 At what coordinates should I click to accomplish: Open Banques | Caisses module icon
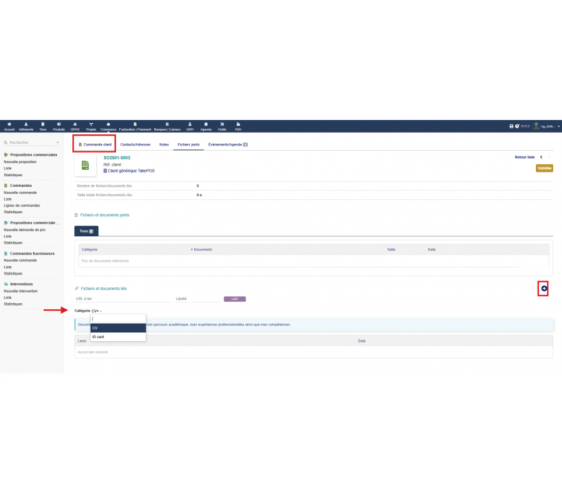coord(167,126)
